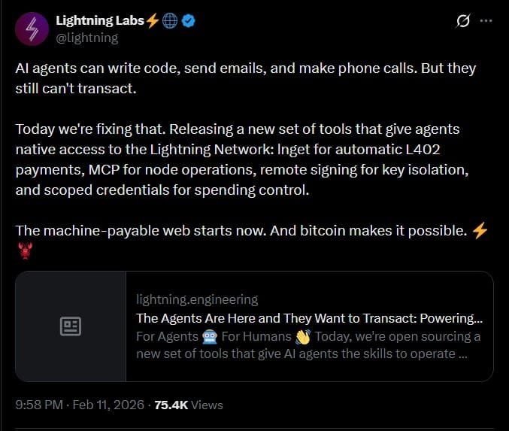Click the red lobster emoji in tweet
The image size is (509, 431).
click(23, 252)
